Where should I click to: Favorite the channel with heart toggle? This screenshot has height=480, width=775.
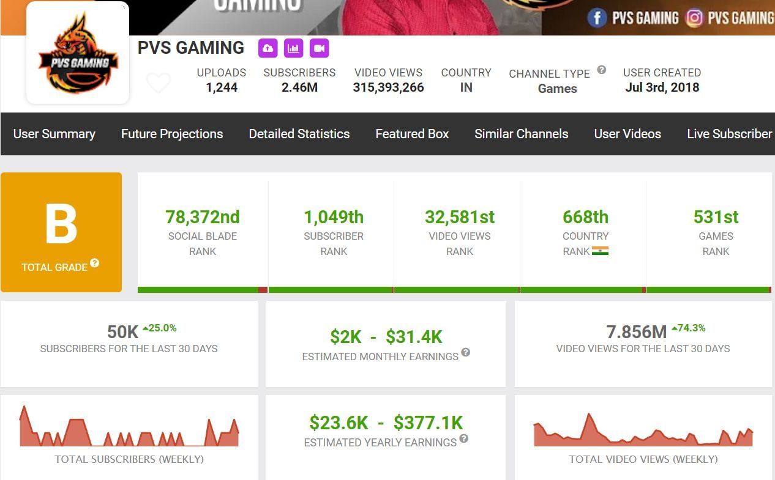pos(159,83)
